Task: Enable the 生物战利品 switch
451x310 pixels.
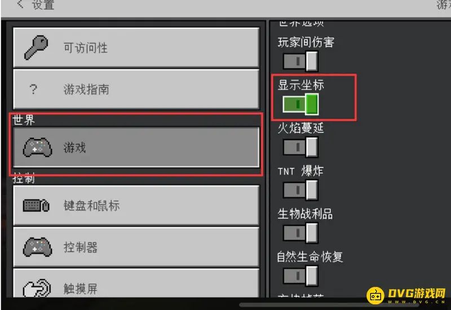Action: (x=300, y=233)
